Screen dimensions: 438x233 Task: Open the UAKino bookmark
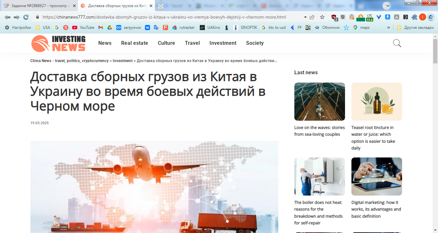coord(210,28)
